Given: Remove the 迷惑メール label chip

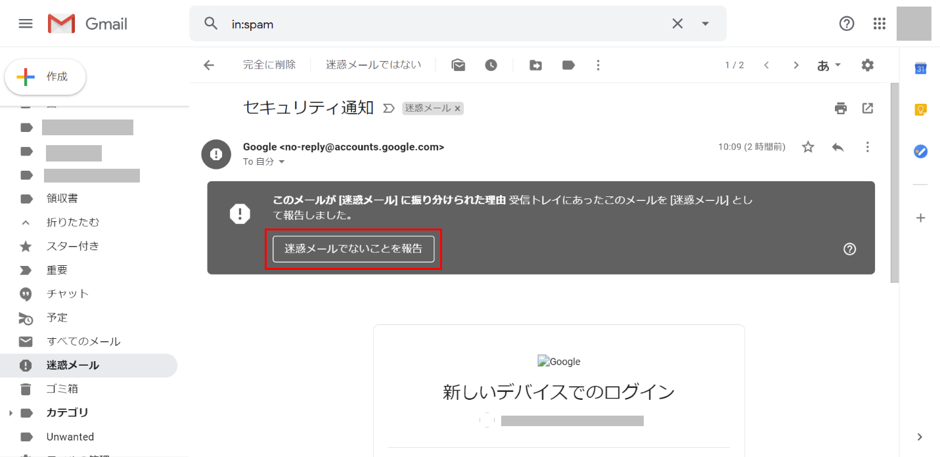Looking at the screenshot, I should click(x=458, y=108).
